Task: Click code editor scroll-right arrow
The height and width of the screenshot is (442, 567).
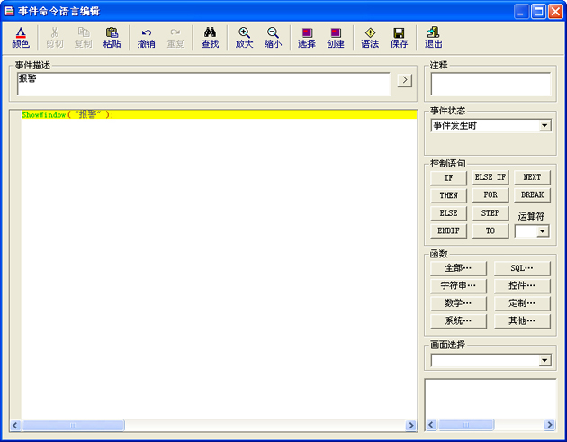Action: [410, 426]
